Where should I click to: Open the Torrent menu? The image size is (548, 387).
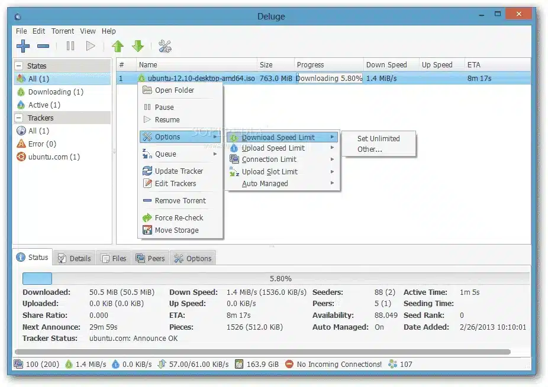63,31
